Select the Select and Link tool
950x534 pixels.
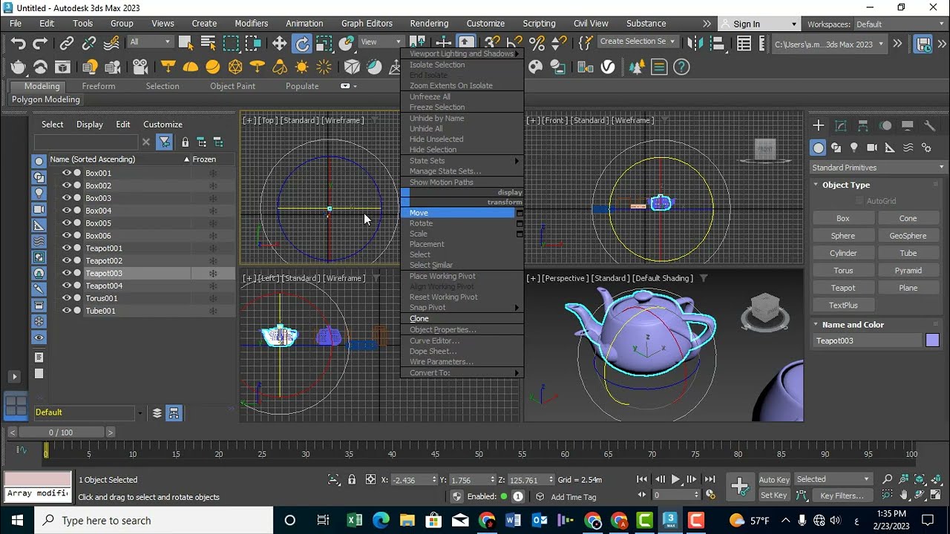tap(67, 44)
